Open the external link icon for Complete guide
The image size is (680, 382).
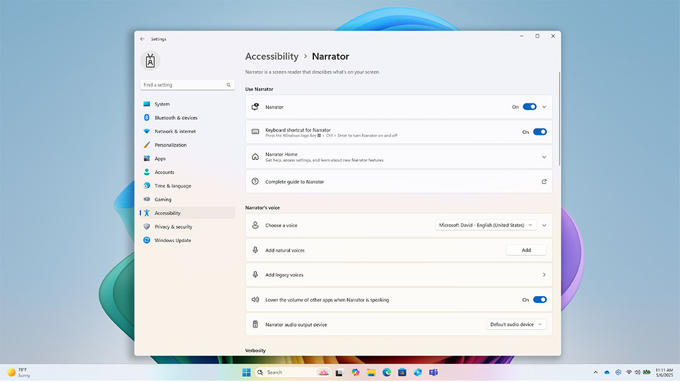pyautogui.click(x=544, y=181)
